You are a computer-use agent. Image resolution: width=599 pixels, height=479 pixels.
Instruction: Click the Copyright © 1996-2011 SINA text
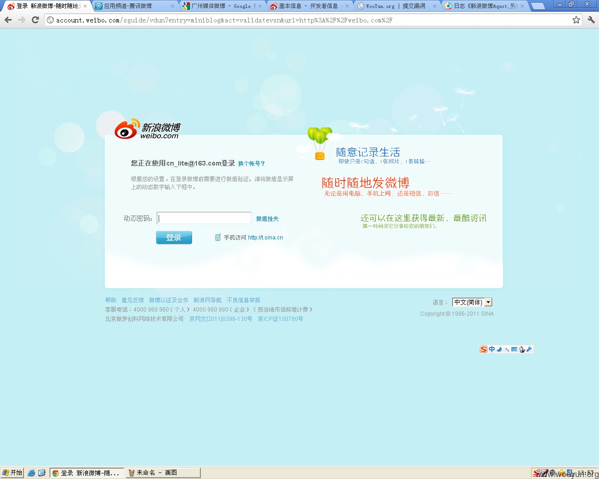[457, 314]
